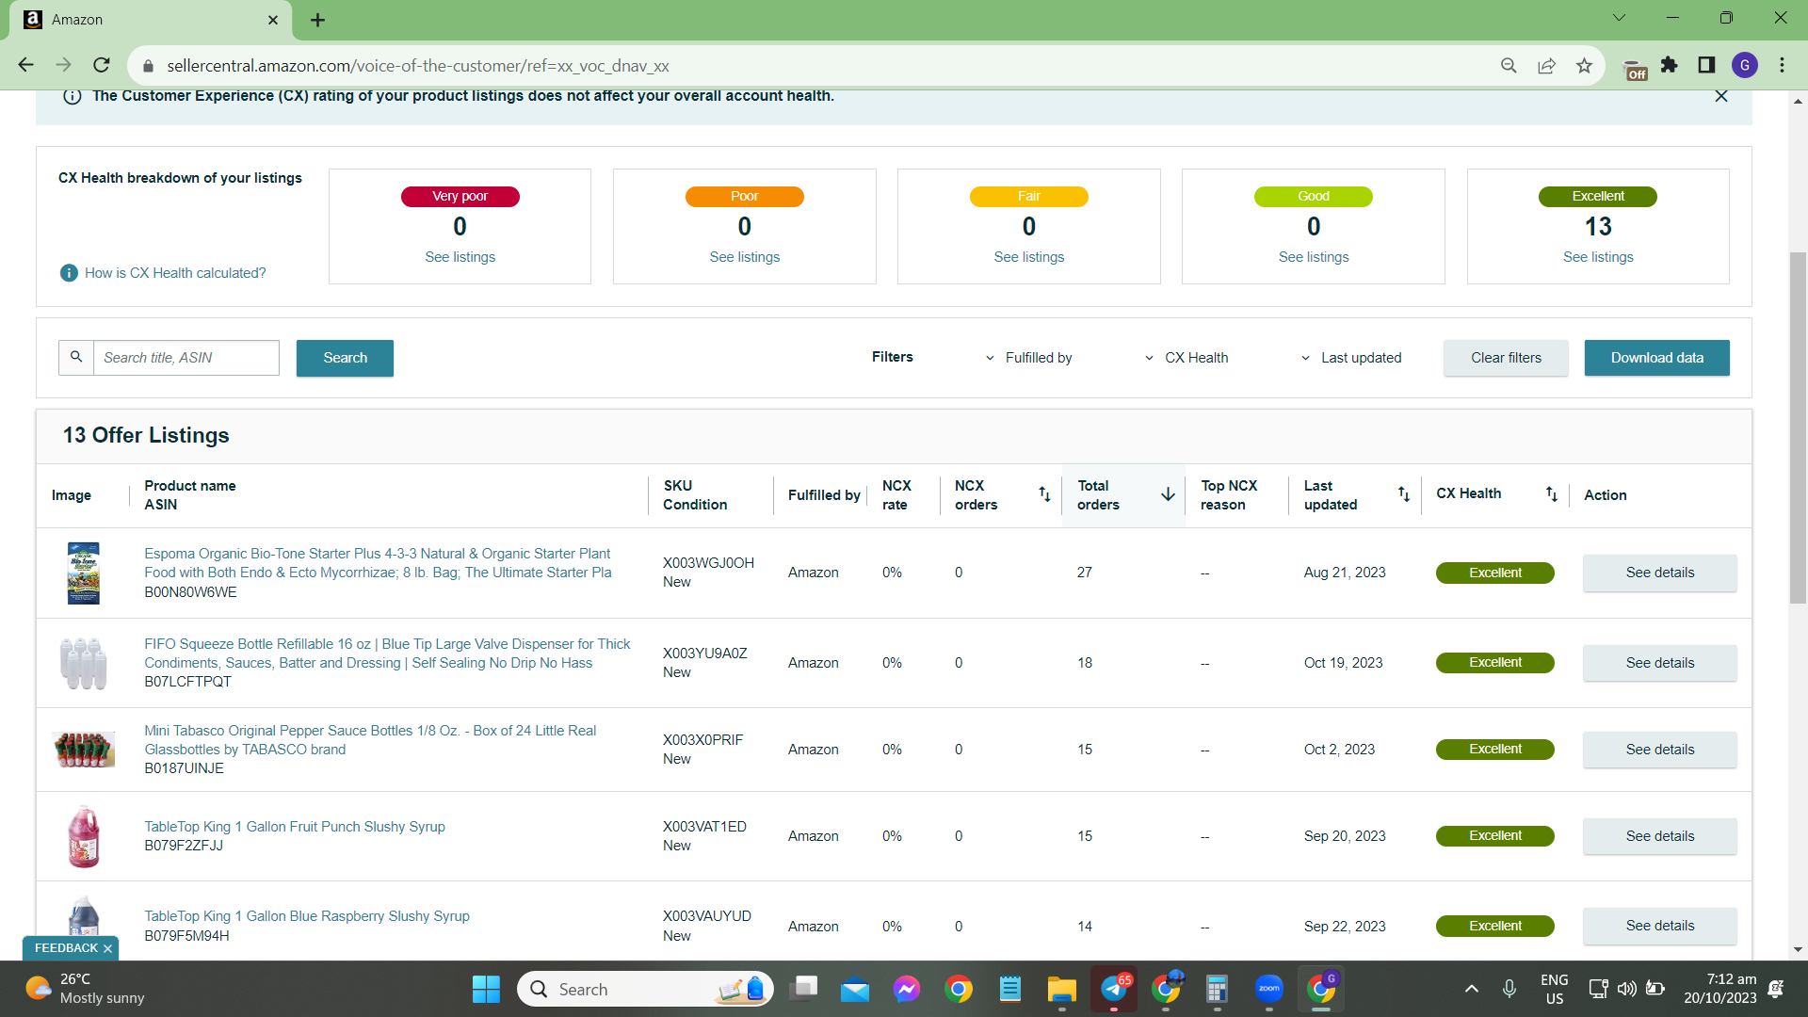This screenshot has height=1017, width=1808.
Task: Open the Extensions puzzle menu
Action: click(x=1670, y=65)
